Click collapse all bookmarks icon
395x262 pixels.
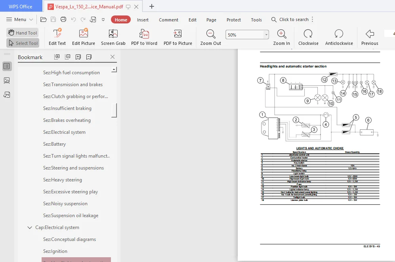(67, 57)
